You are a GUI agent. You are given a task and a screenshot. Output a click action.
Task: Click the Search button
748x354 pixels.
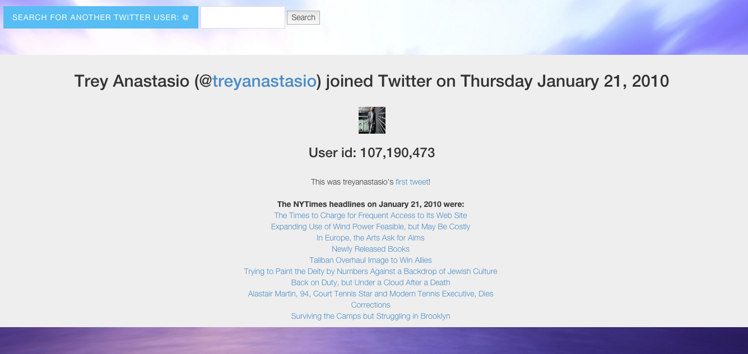coord(303,18)
